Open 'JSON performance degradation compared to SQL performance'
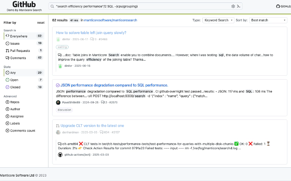The width and height of the screenshot is (291, 181). 114,85
